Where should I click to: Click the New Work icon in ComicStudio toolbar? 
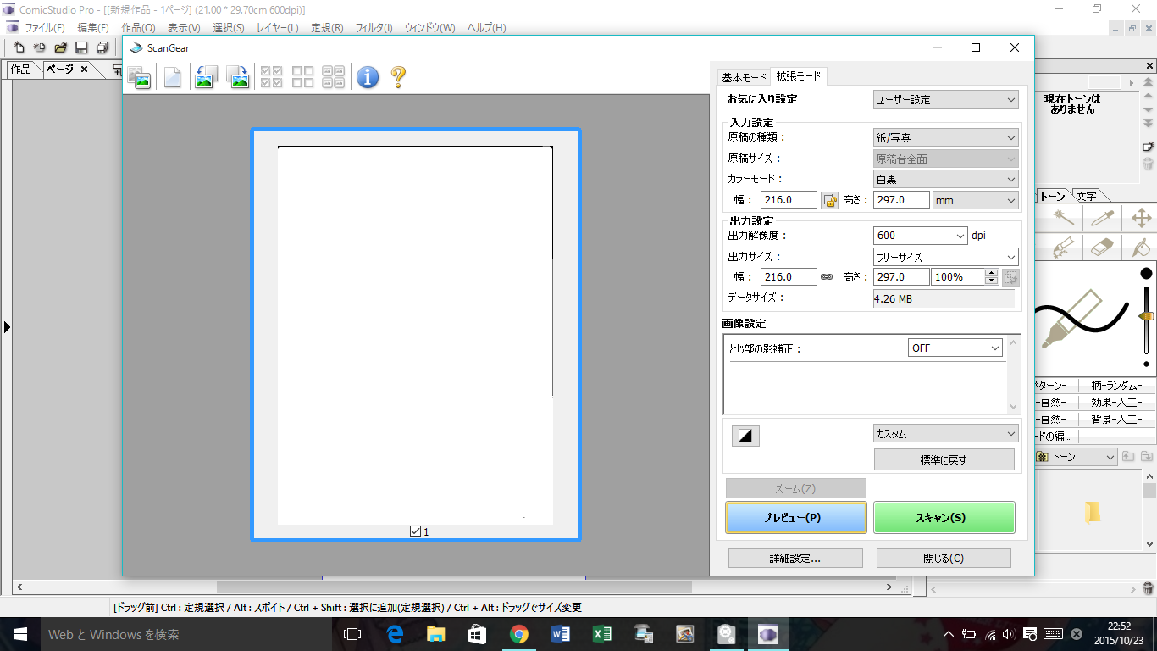[19, 47]
